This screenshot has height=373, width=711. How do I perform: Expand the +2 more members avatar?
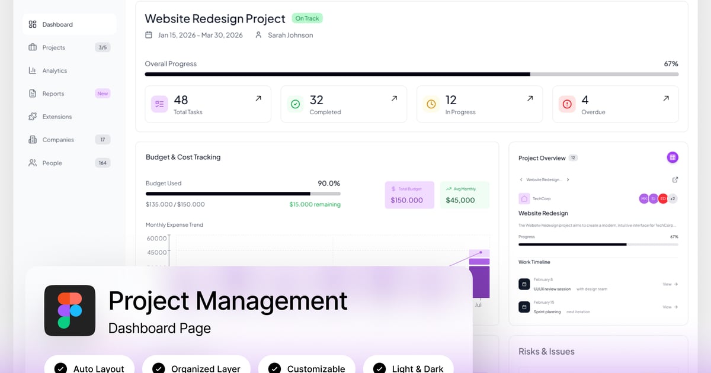point(672,198)
